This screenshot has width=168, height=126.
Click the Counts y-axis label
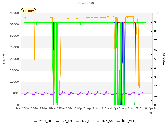click(4, 59)
